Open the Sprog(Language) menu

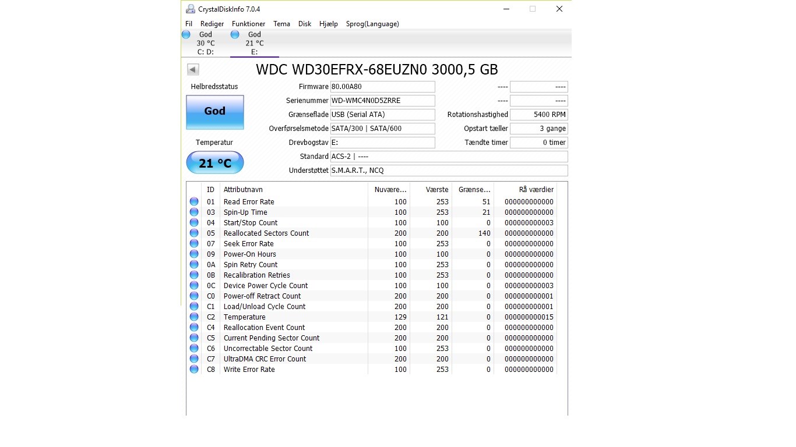(x=372, y=24)
